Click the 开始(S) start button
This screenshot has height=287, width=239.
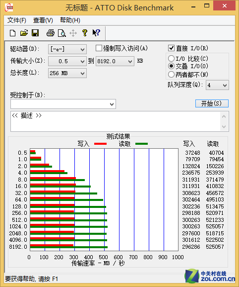(212, 103)
